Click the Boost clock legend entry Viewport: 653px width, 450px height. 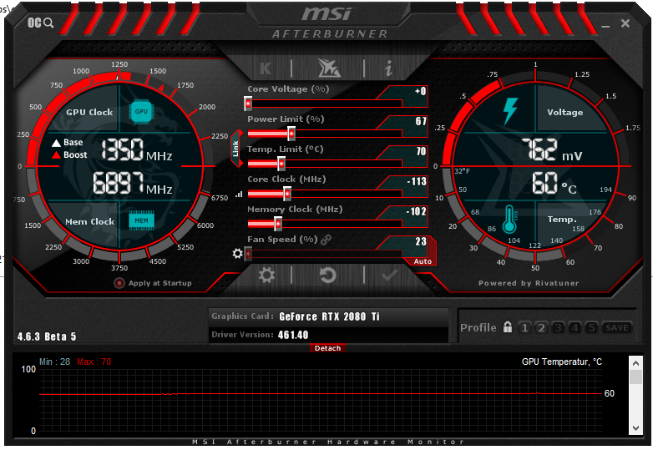(69, 154)
